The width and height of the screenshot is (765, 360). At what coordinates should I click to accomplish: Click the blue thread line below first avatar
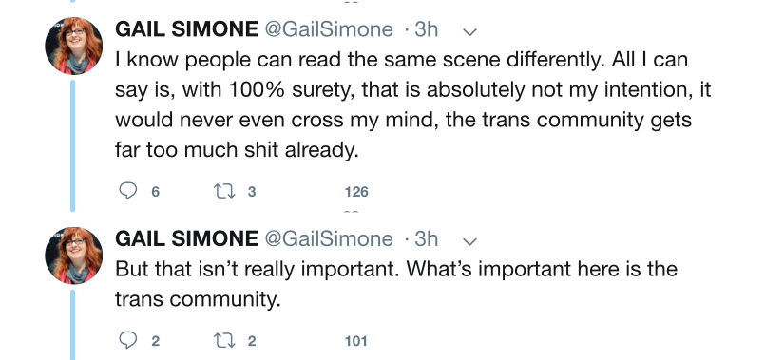click(72, 146)
